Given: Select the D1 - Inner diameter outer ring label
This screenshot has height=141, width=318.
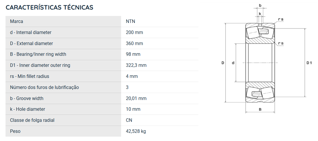Looking at the screenshot, I should (40, 65).
